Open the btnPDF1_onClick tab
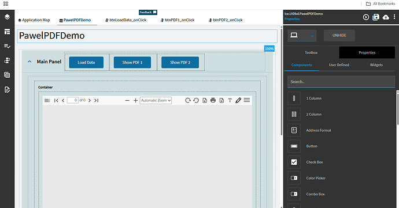Image resolution: width=399 pixels, height=208 pixels. click(178, 20)
